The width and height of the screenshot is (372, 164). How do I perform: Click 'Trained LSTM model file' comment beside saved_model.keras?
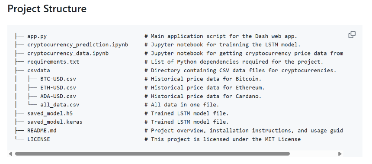(x=187, y=122)
